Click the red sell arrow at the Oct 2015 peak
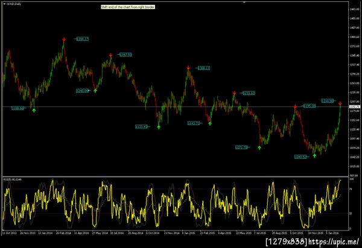Viewport: 362px width, 248px height. pyautogui.click(x=295, y=107)
